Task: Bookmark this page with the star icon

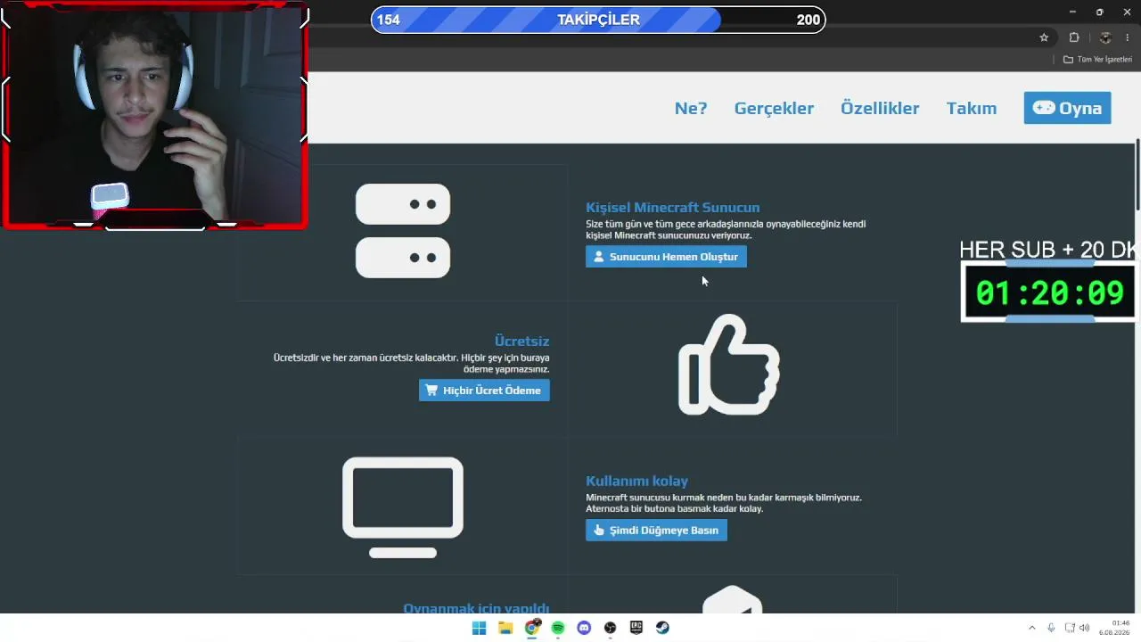Action: pyautogui.click(x=1044, y=37)
